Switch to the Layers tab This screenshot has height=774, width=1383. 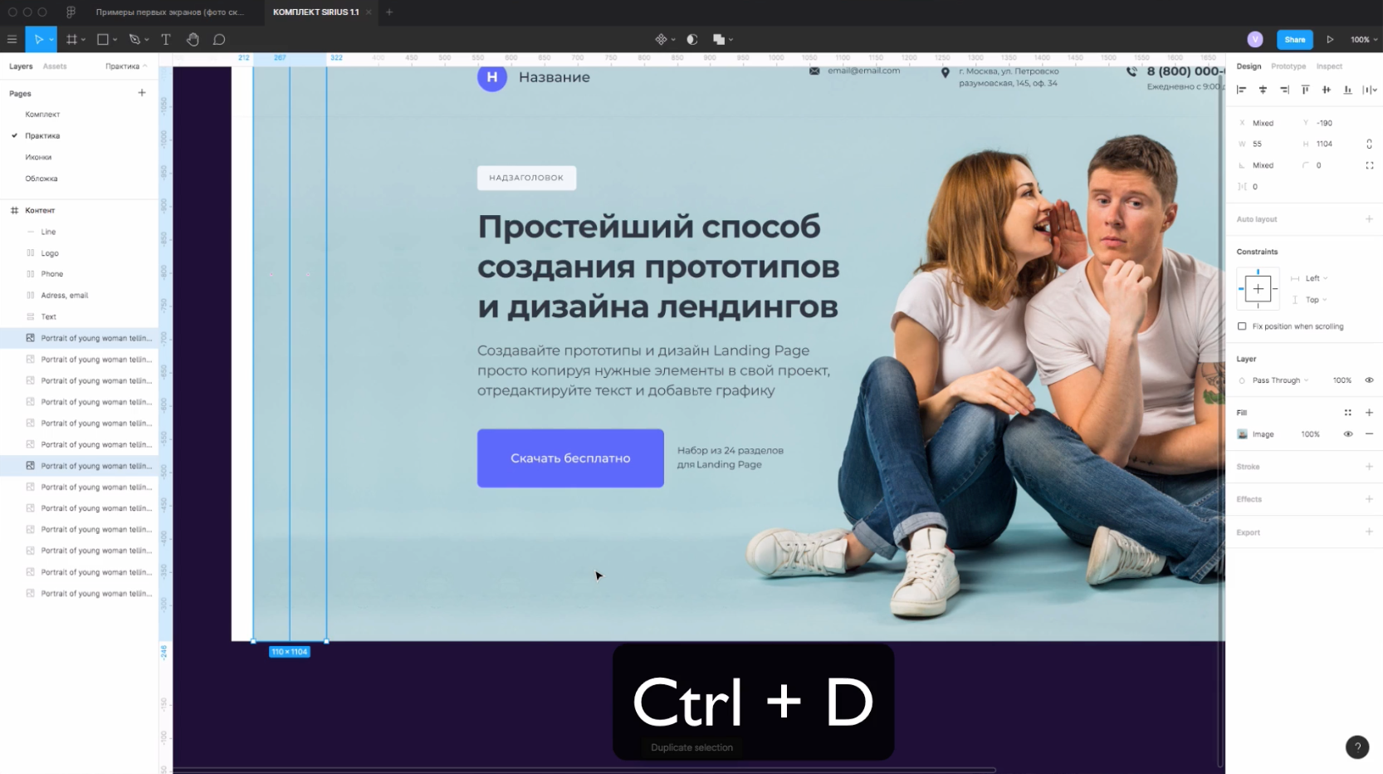tap(21, 66)
